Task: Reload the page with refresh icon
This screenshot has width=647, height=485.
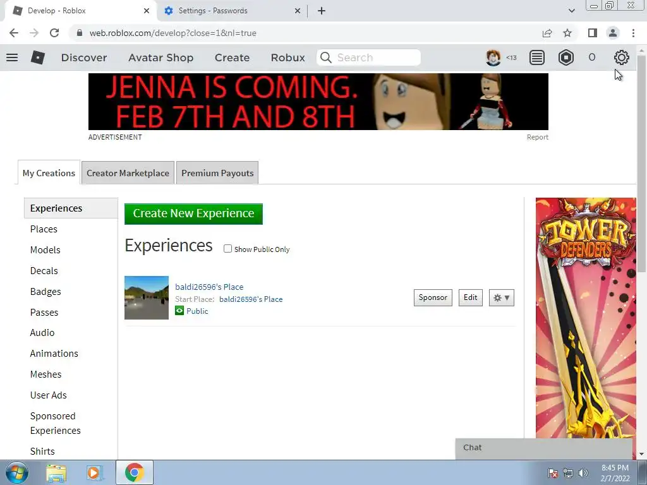Action: pos(54,33)
